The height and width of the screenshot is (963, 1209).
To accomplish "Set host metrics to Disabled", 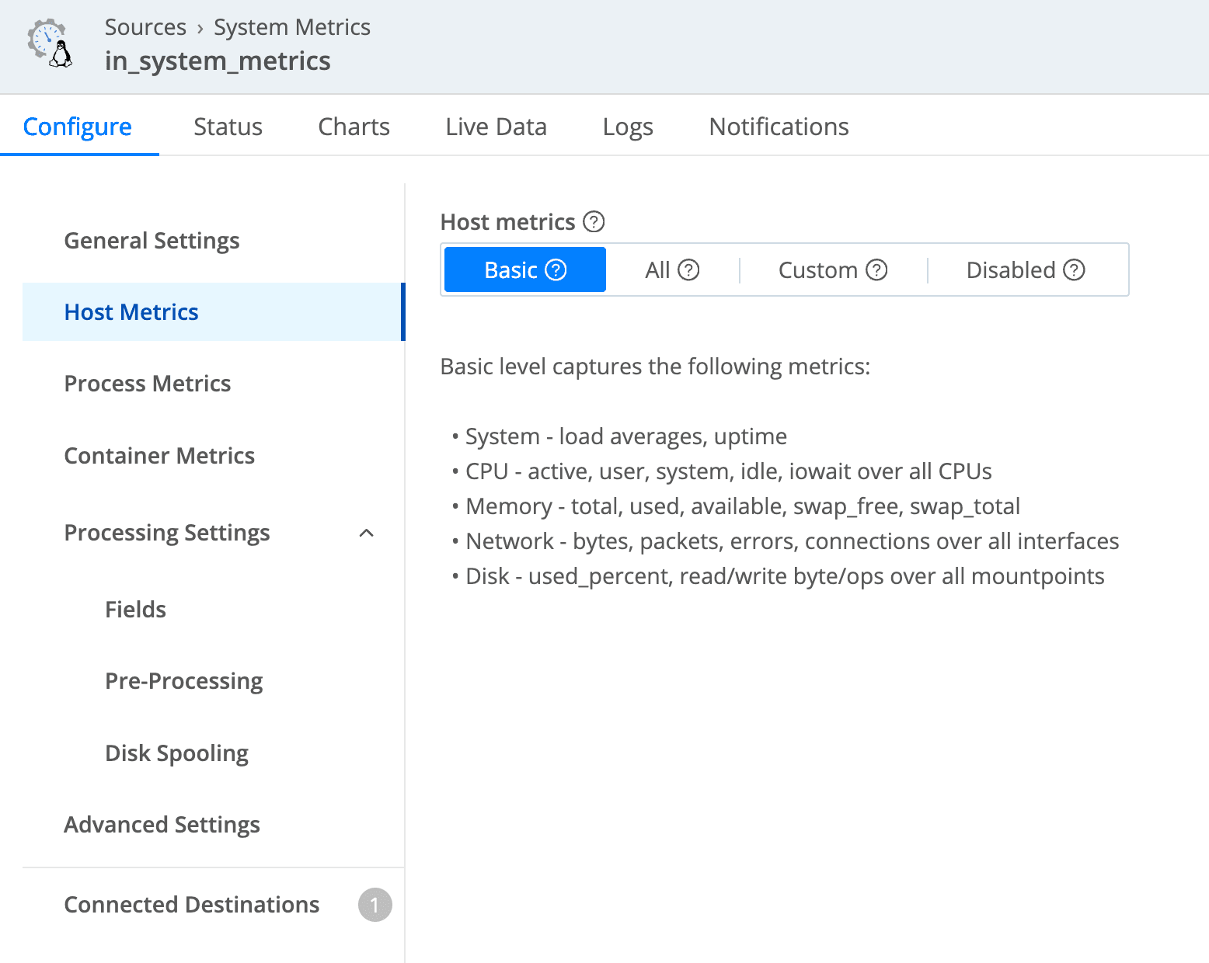I will [x=1010, y=269].
